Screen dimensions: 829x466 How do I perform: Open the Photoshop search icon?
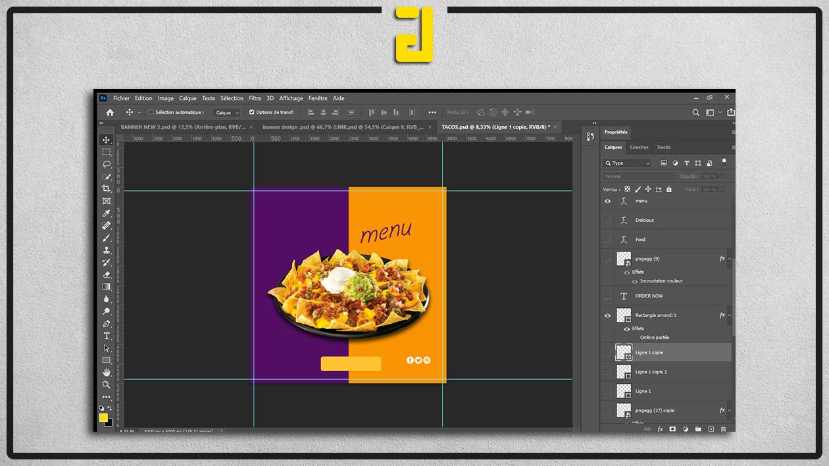click(x=695, y=113)
